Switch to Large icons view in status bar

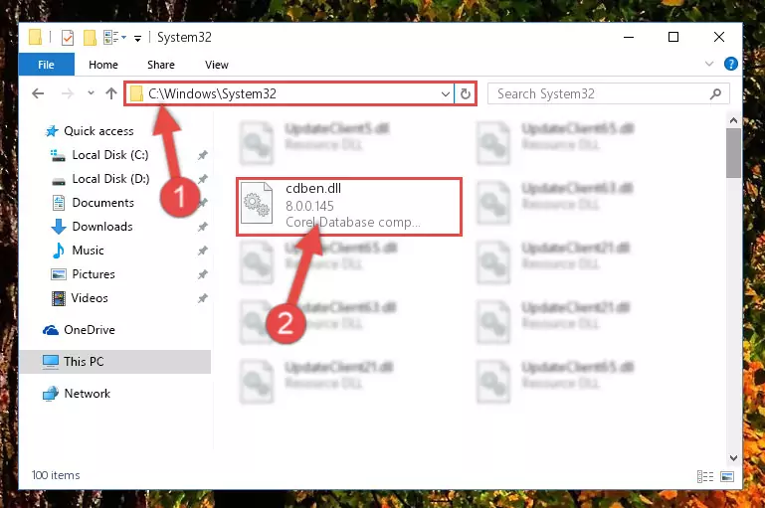point(727,476)
